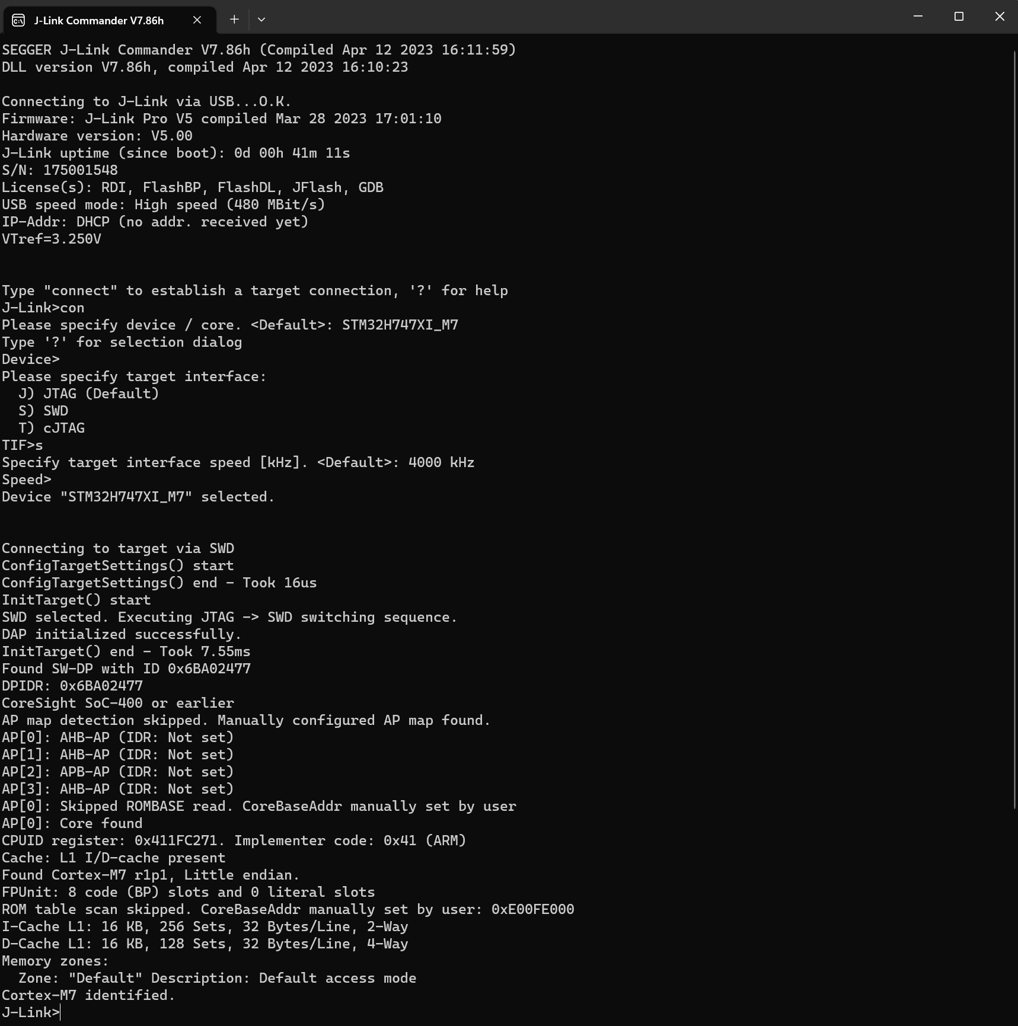Click the J) JTAG (Default) option text
This screenshot has height=1026, width=1018.
tap(89, 394)
